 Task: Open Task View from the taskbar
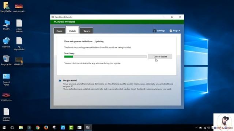tap(12, 128)
